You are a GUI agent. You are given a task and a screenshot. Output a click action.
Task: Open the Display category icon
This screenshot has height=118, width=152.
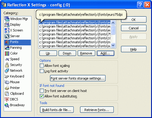7,25
